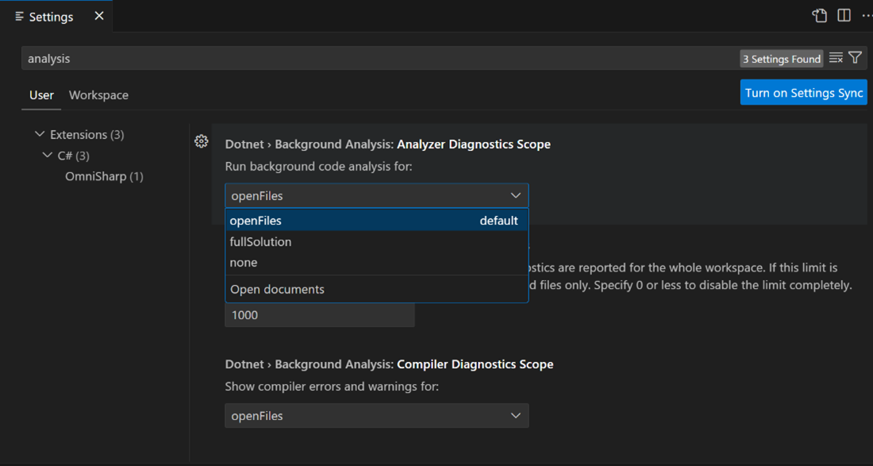Open the settings Filter funnel icon
This screenshot has height=466, width=873.
855,57
